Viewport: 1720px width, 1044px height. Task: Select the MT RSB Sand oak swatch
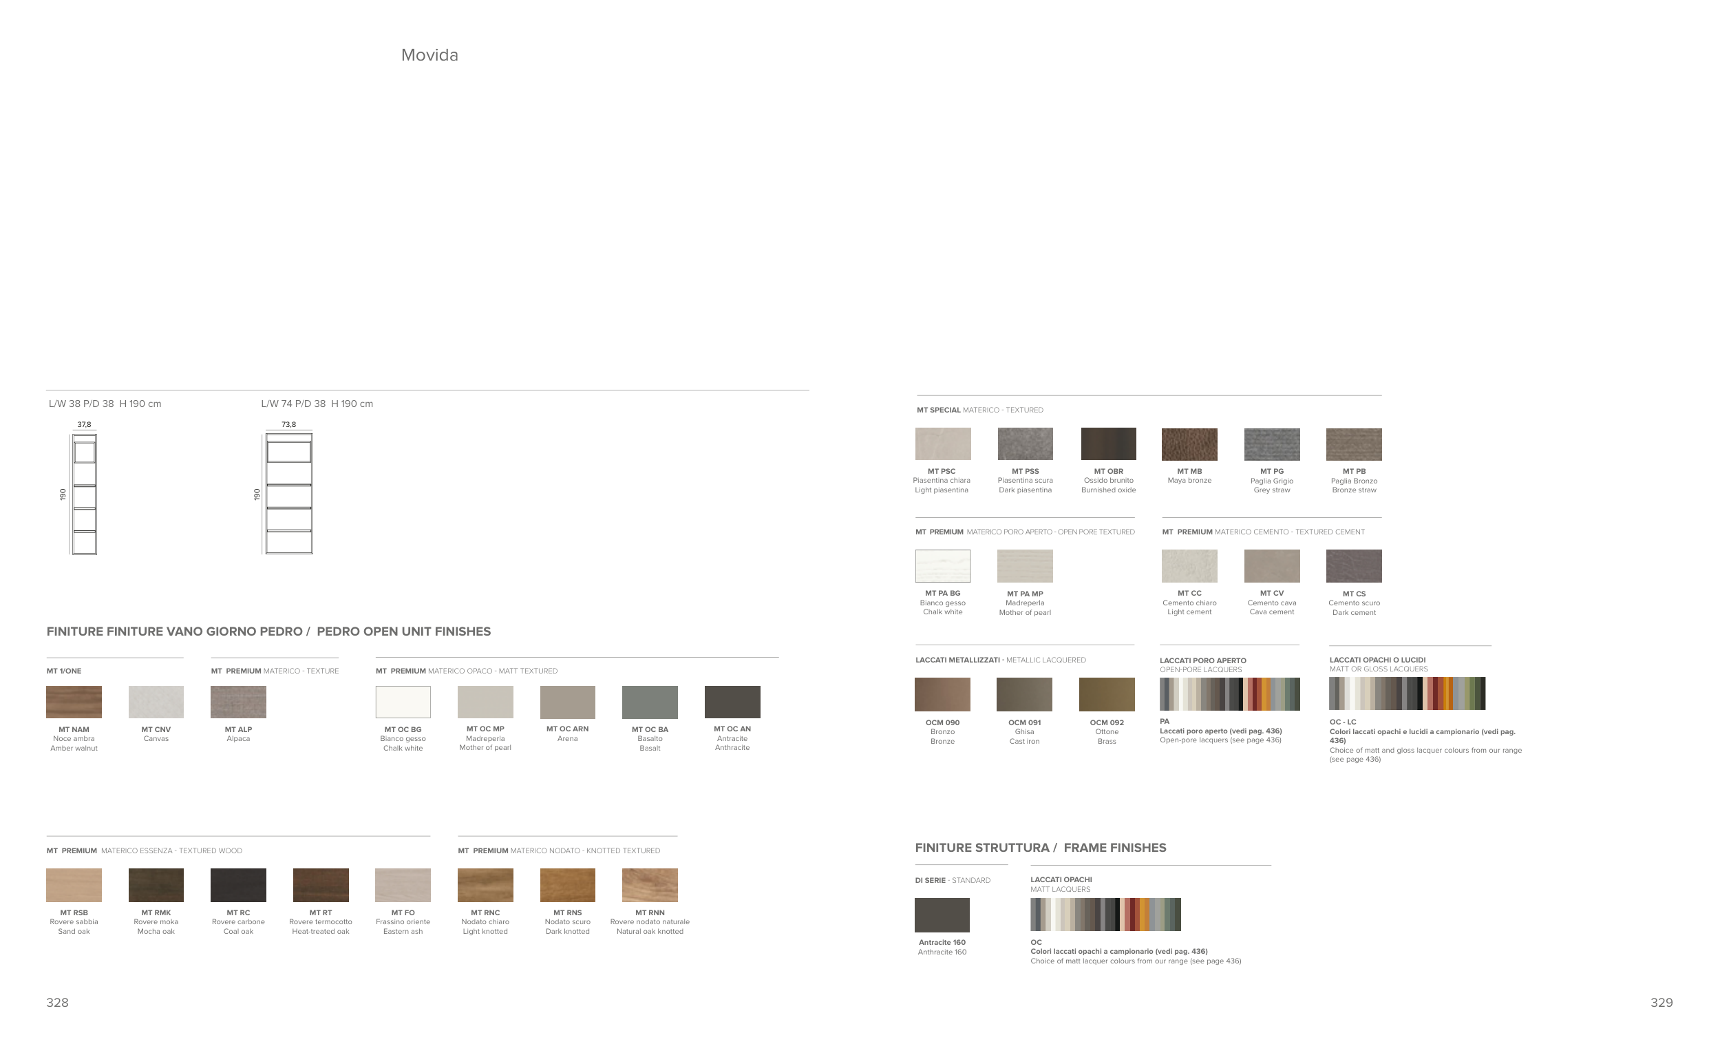(x=74, y=885)
